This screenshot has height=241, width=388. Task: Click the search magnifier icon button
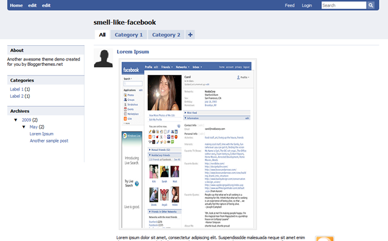[x=370, y=5]
